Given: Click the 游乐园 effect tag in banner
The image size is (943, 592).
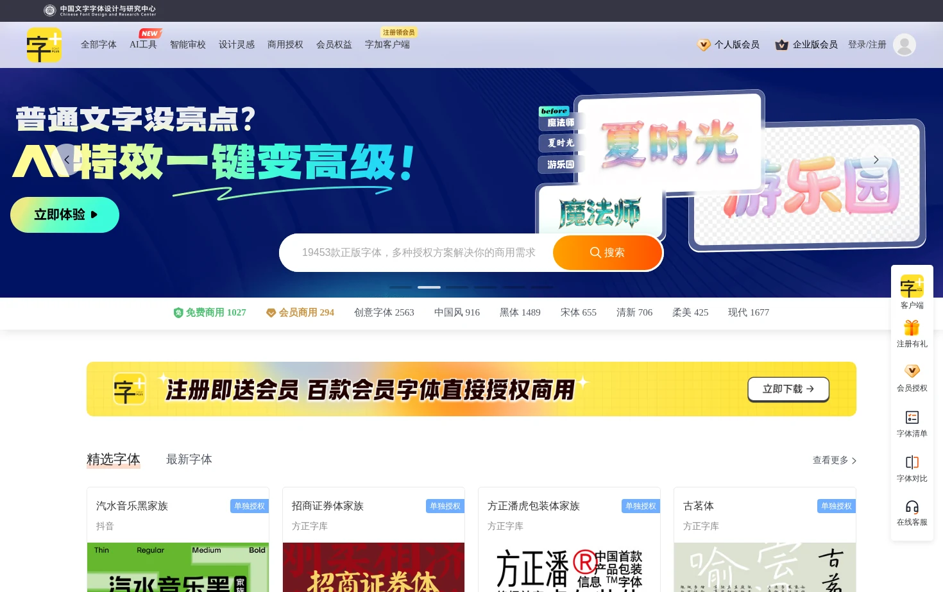Looking at the screenshot, I should pos(561,165).
